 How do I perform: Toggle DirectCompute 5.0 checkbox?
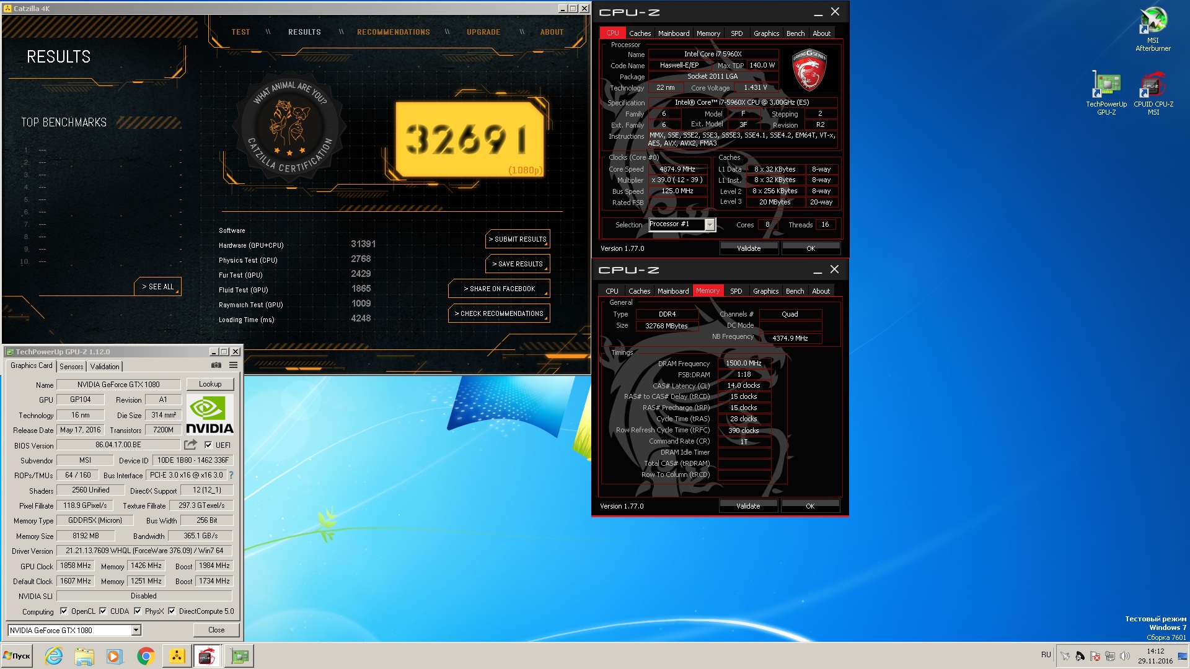pos(172,611)
